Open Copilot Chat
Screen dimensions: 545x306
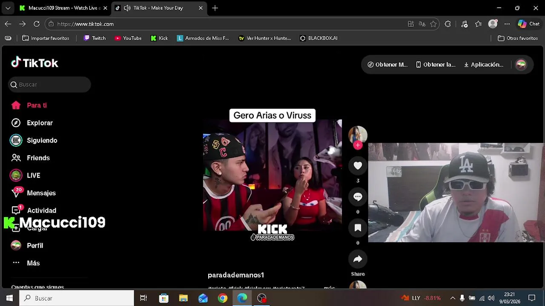(x=528, y=24)
